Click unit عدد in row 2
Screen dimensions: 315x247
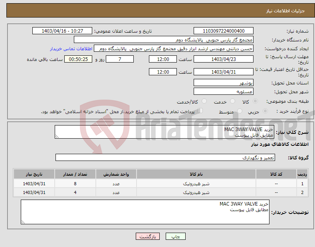[116, 192]
